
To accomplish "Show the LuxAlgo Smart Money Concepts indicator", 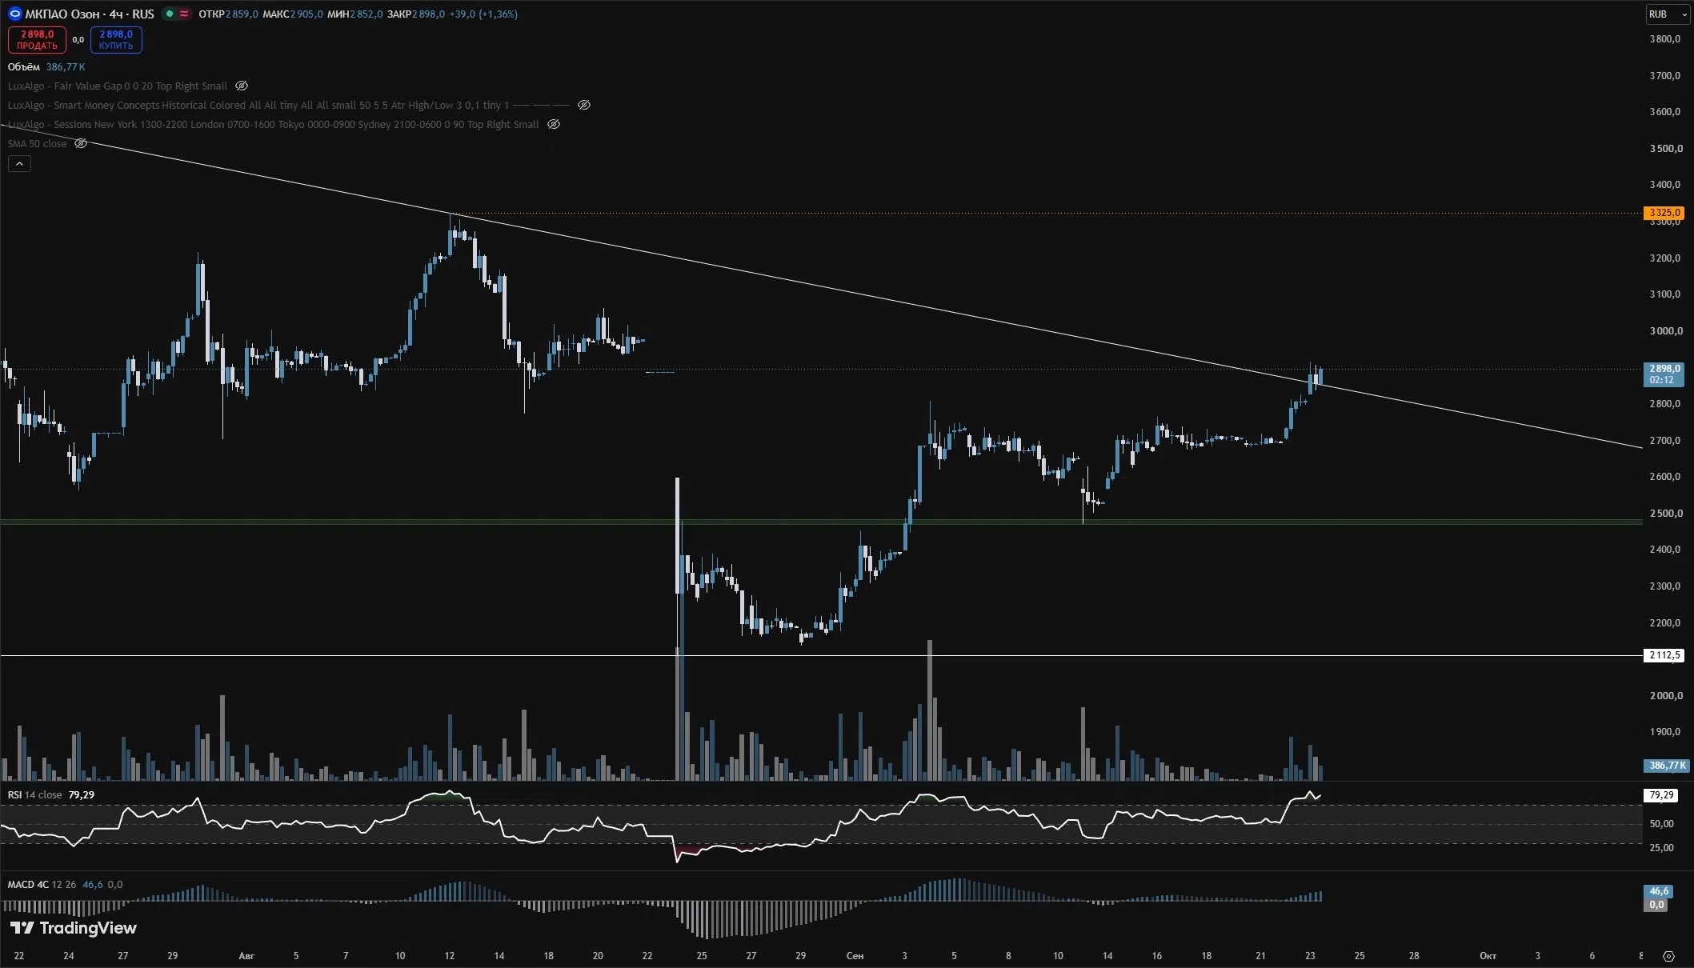I will 584,105.
